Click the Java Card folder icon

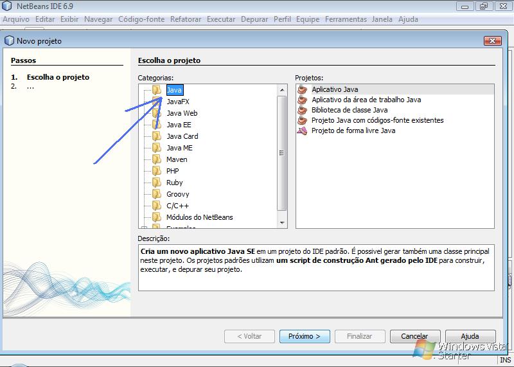[157, 136]
